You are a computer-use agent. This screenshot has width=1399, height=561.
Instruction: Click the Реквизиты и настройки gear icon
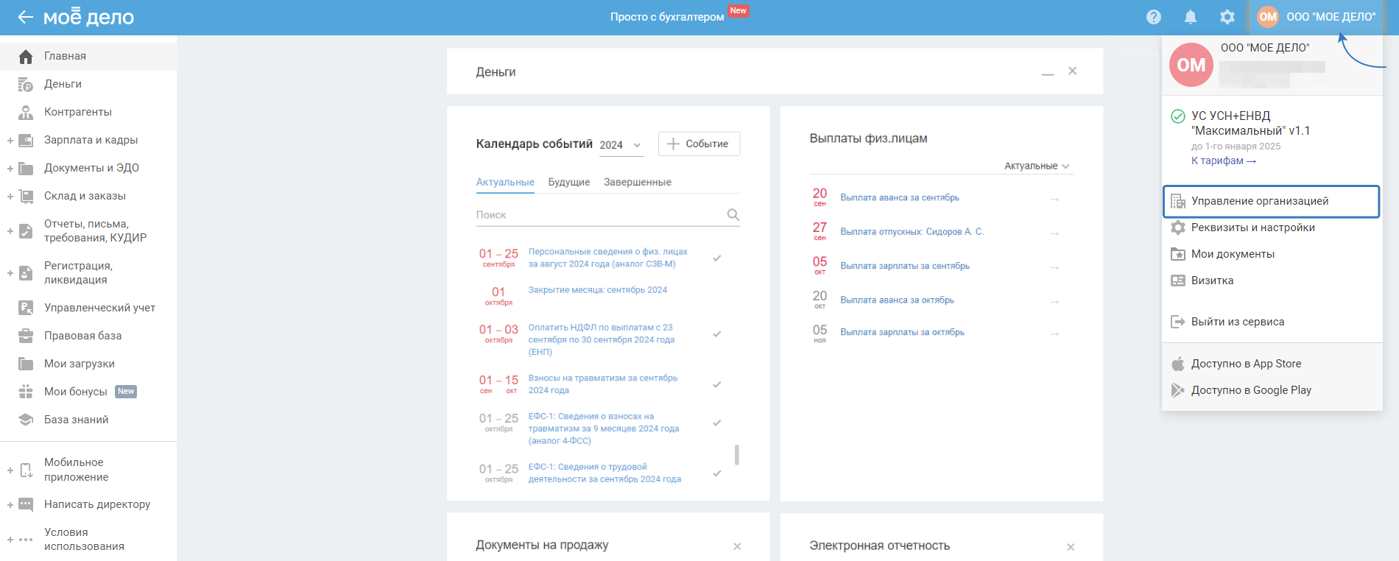pyautogui.click(x=1178, y=228)
